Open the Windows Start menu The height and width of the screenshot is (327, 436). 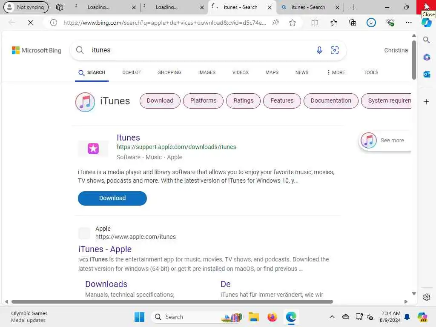pyautogui.click(x=139, y=317)
